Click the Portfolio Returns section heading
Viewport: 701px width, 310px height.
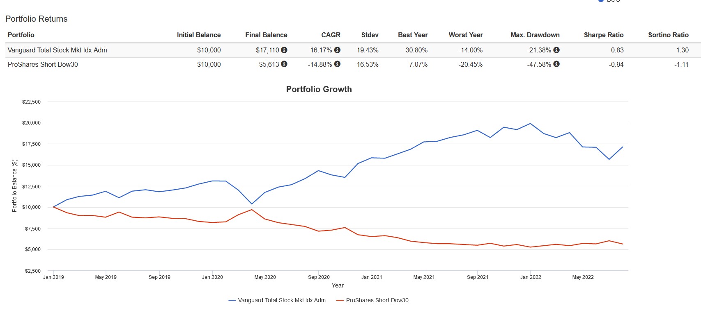click(x=36, y=19)
